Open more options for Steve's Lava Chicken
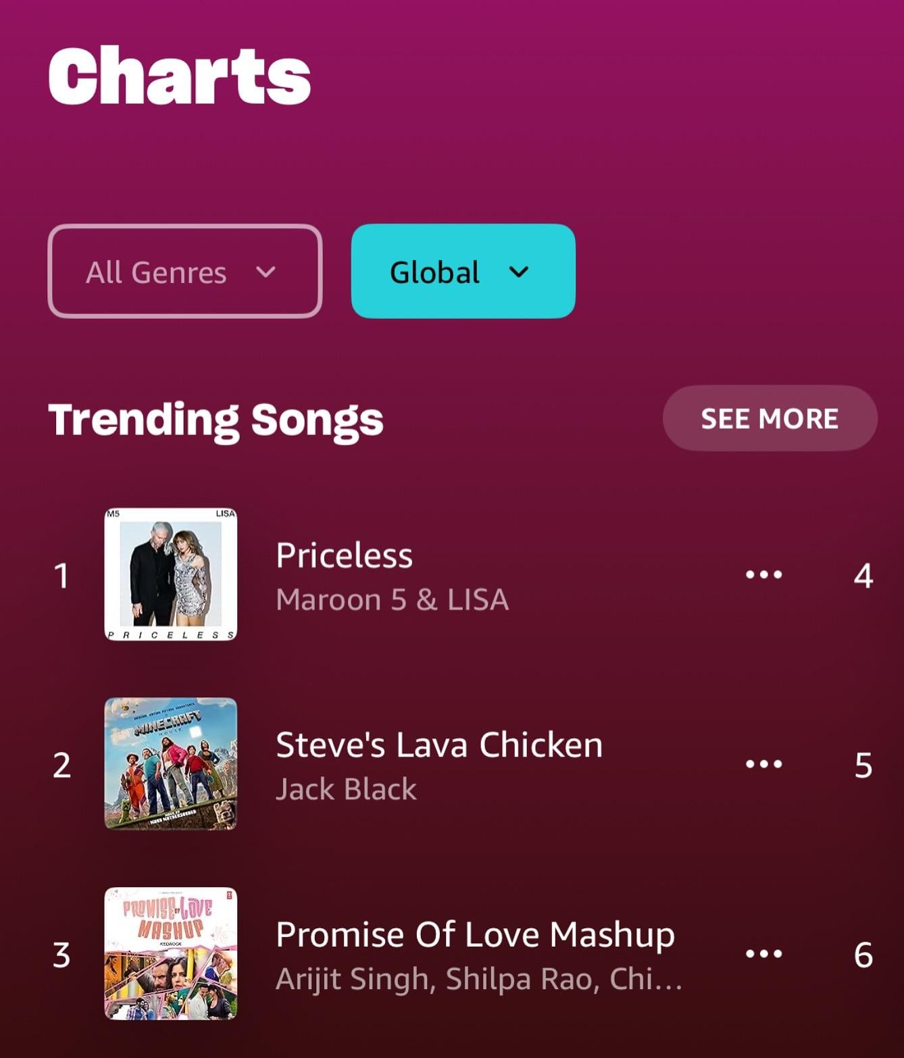 [763, 764]
